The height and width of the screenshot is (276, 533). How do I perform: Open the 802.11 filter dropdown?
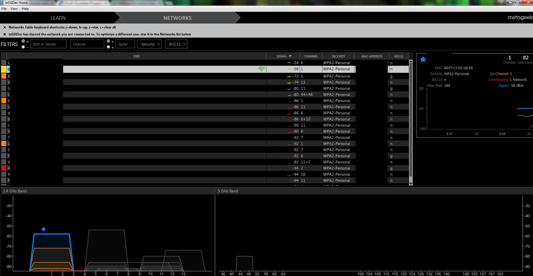(x=176, y=44)
